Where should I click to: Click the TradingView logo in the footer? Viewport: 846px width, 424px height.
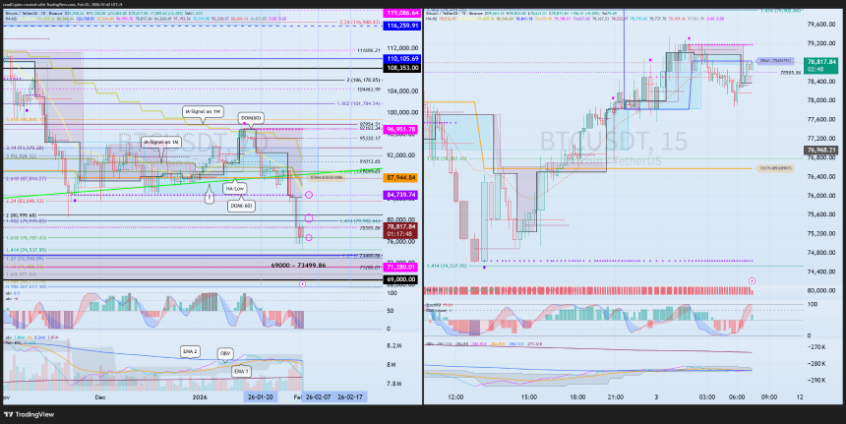21,415
